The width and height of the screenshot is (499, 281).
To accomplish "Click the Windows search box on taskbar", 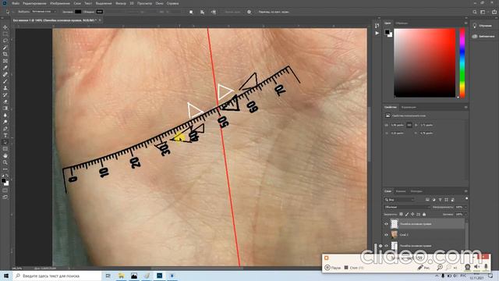I will 57,276.
